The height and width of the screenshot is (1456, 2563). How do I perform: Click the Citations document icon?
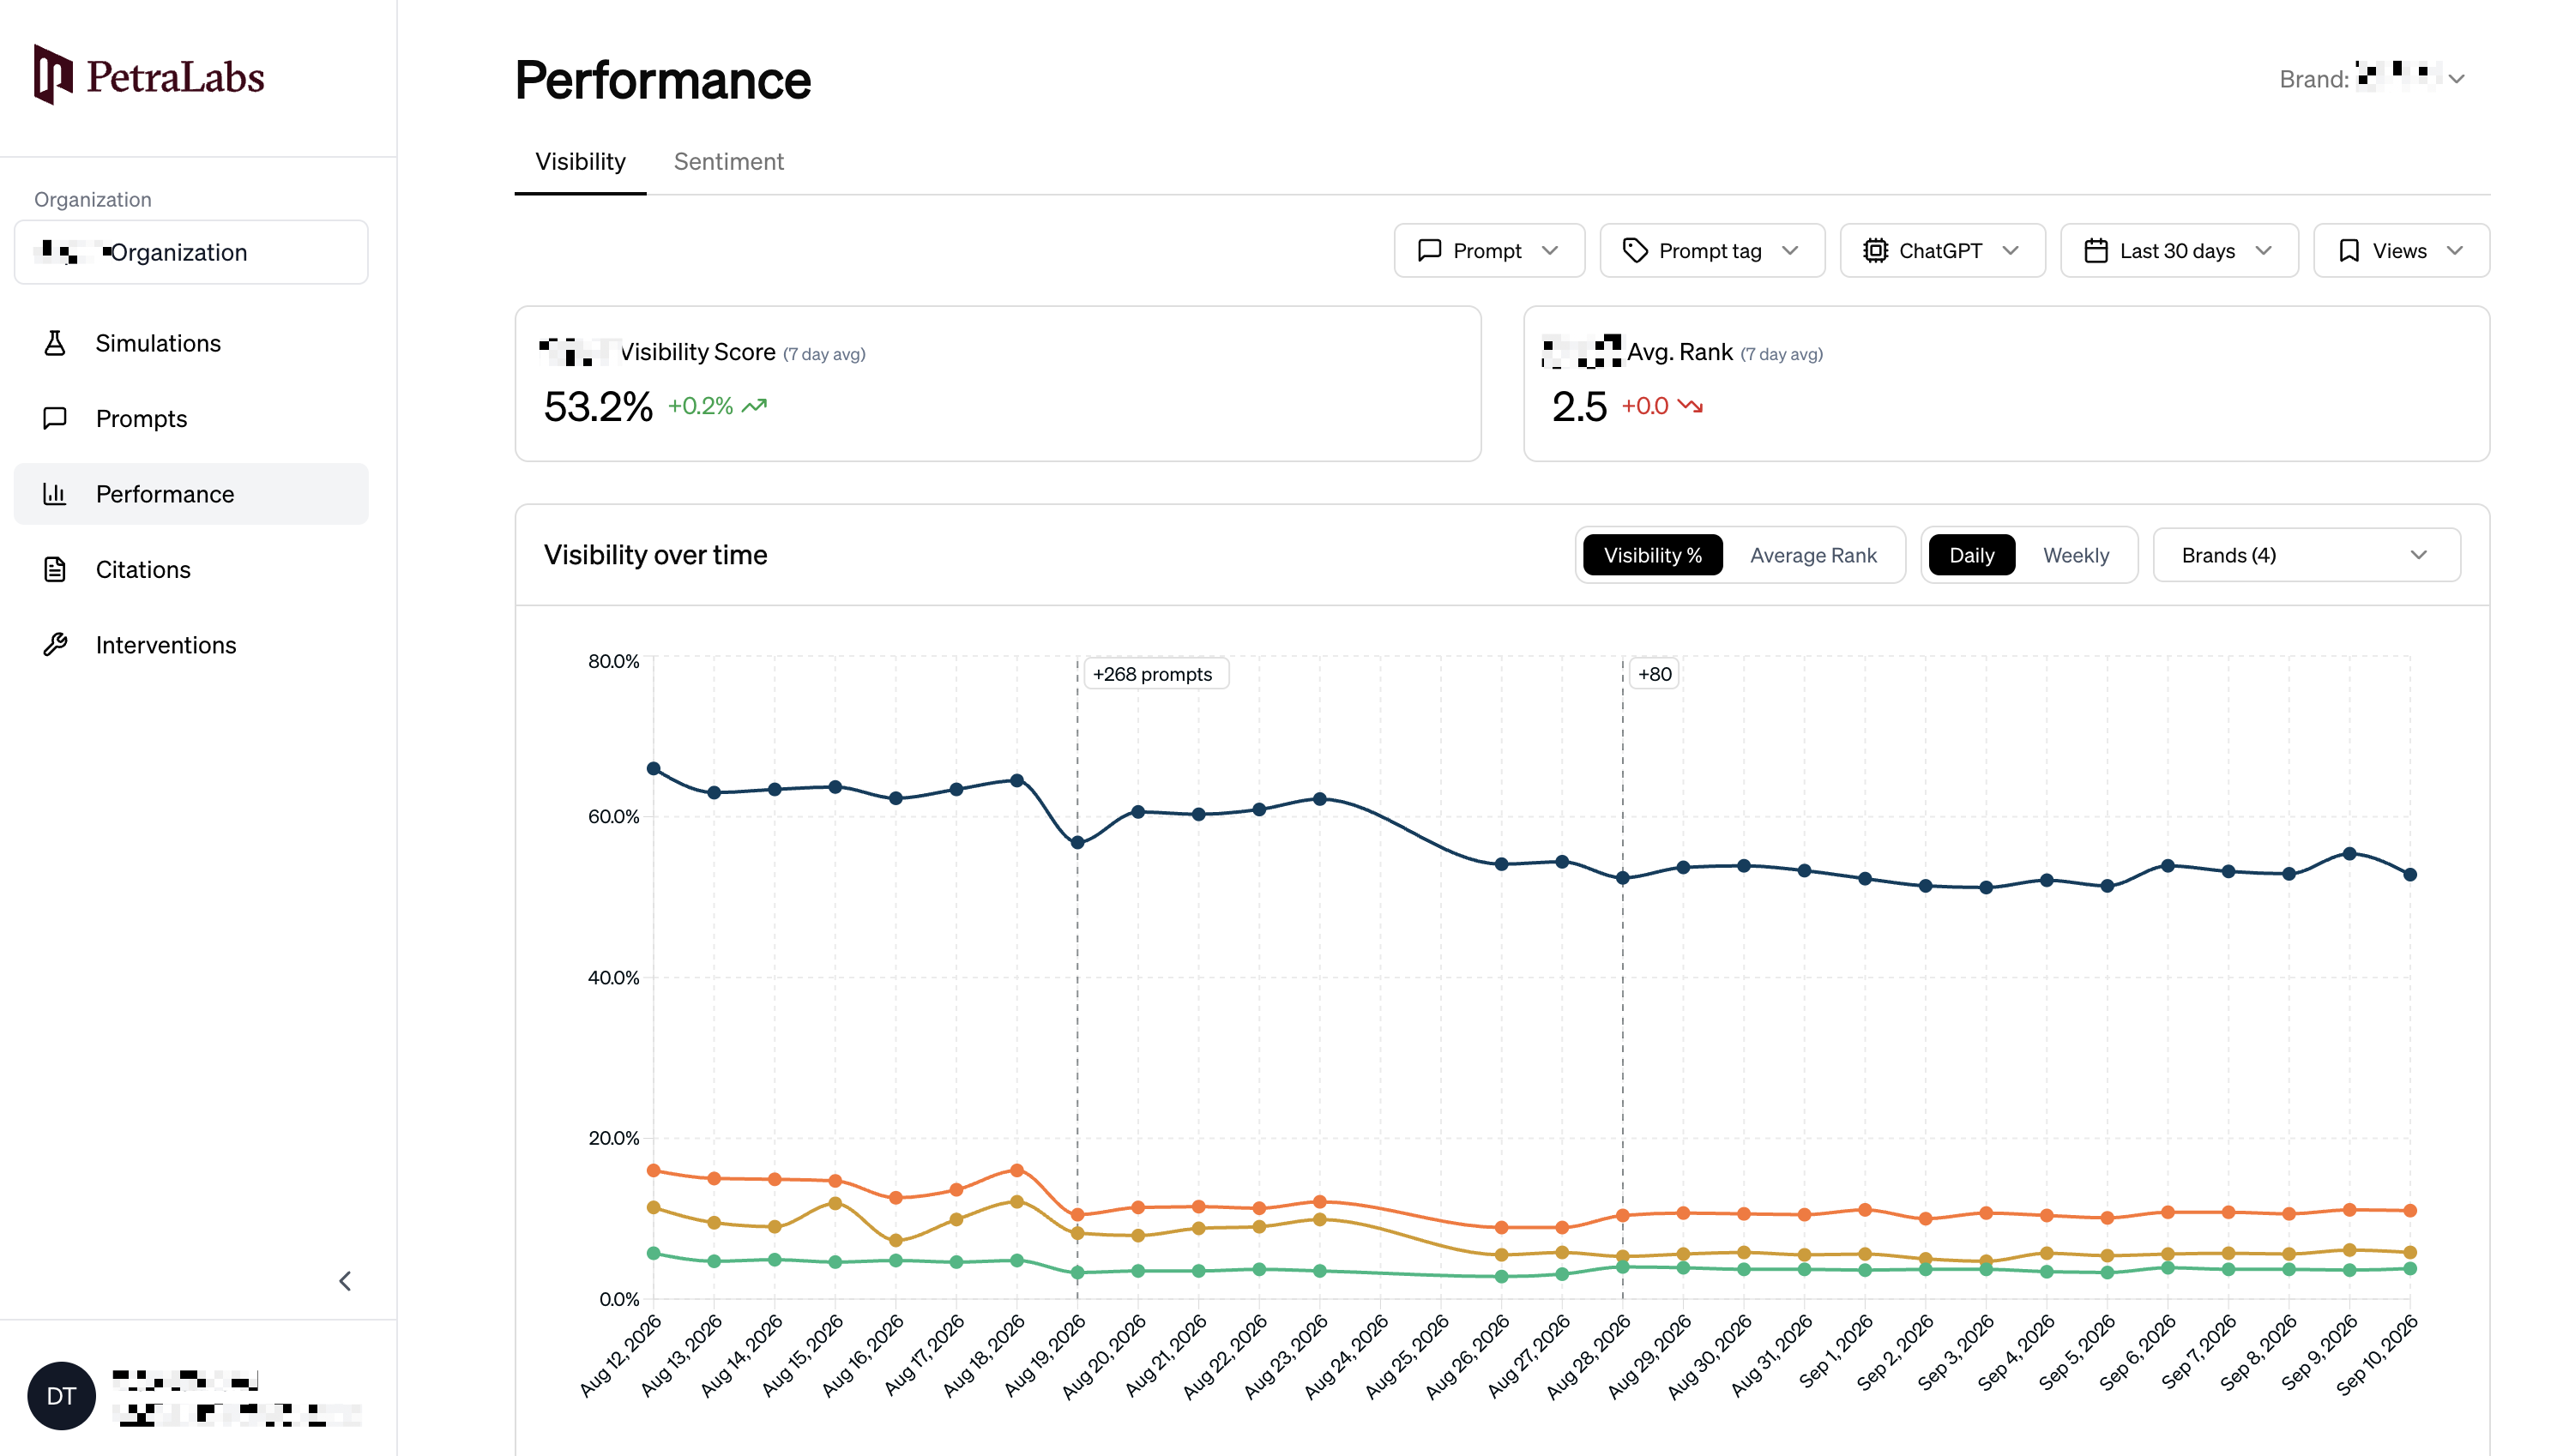pos(55,569)
